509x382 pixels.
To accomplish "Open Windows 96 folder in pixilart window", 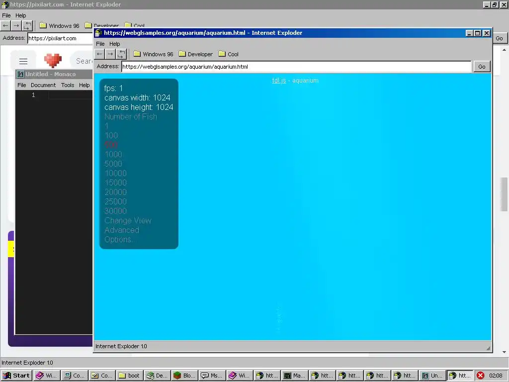I will [x=59, y=26].
